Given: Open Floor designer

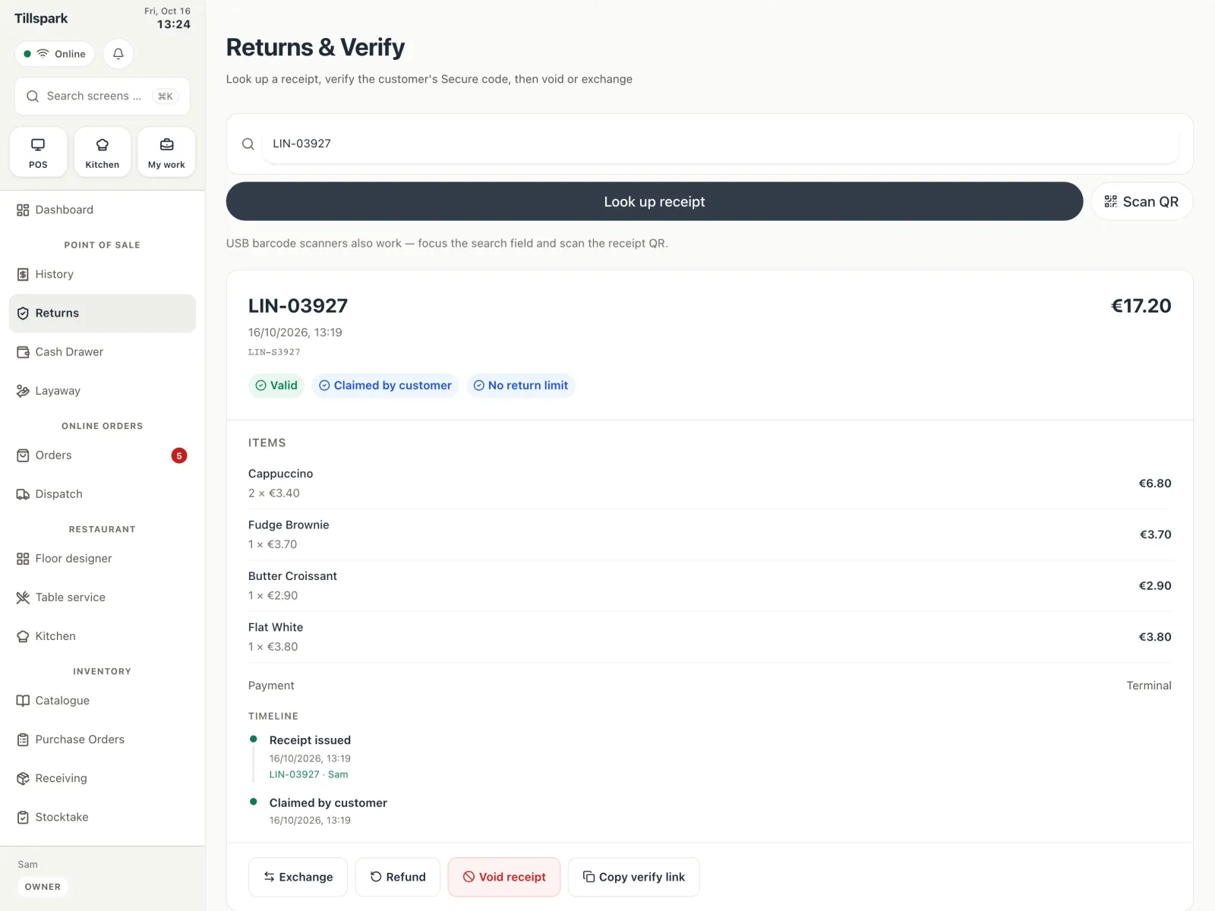Looking at the screenshot, I should (x=103, y=558).
